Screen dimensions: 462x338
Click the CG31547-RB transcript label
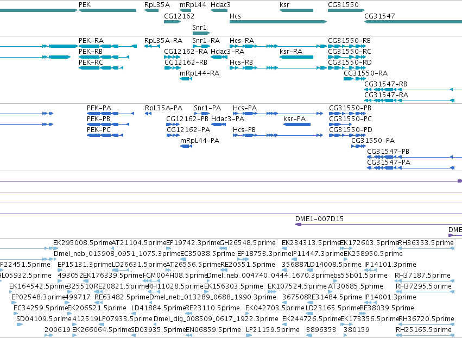click(385, 84)
